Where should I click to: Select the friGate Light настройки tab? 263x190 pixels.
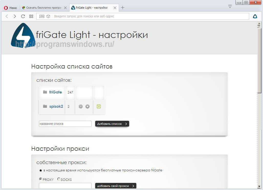click(92, 8)
